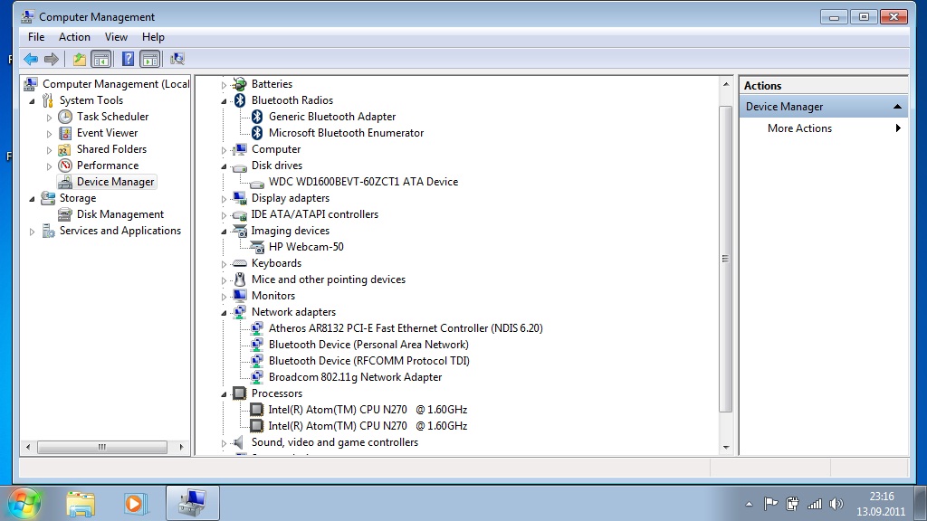Select the Computer Management (Local) root node
This screenshot has height=521, width=927.
point(115,84)
